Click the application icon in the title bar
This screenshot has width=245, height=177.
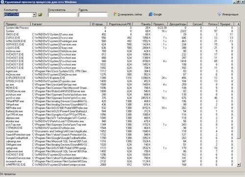point(2,2)
